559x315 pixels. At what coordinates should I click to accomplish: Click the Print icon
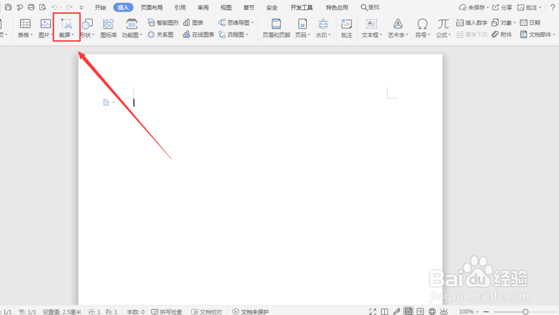pyautogui.click(x=31, y=7)
